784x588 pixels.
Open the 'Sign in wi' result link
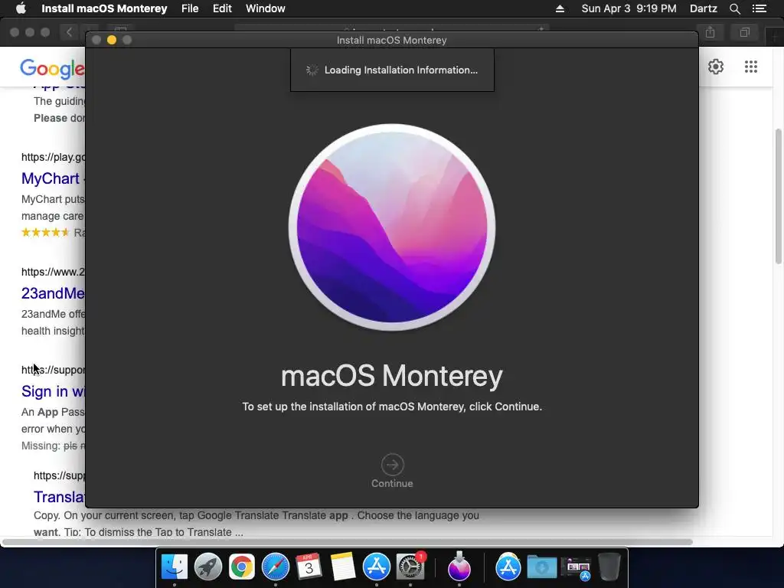click(53, 391)
